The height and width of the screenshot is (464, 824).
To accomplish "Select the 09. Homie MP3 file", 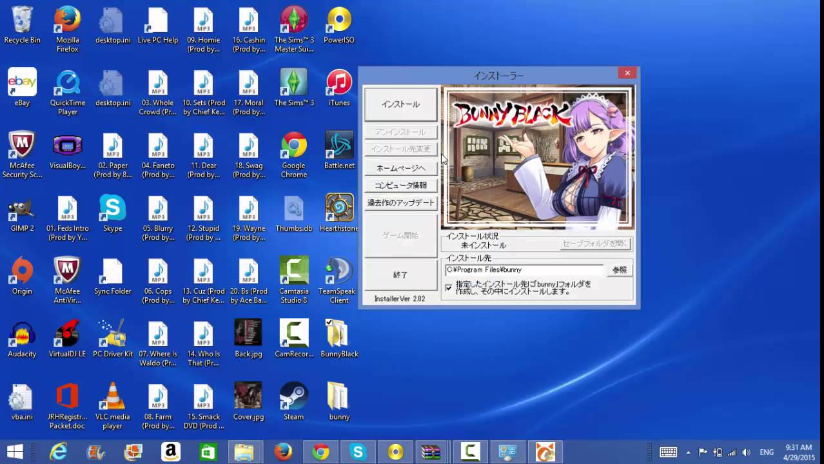I will tap(203, 30).
